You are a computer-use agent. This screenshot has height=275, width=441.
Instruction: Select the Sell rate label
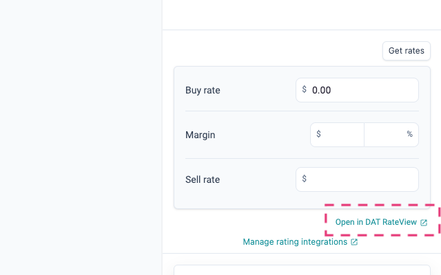coord(203,179)
